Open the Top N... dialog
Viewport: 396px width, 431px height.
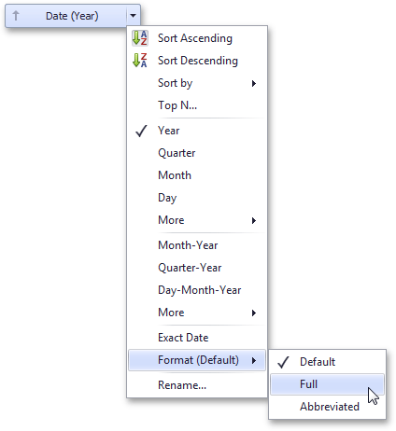[197, 105]
